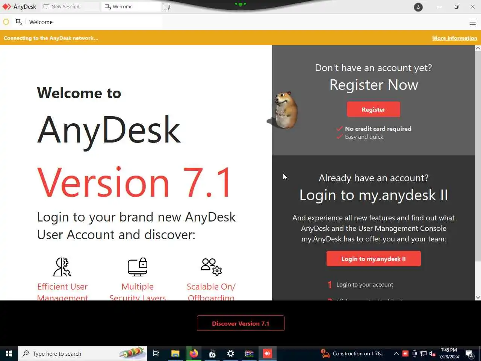This screenshot has height=361, width=481.
Task: Open the app icon right of Settings
Action: (249, 353)
